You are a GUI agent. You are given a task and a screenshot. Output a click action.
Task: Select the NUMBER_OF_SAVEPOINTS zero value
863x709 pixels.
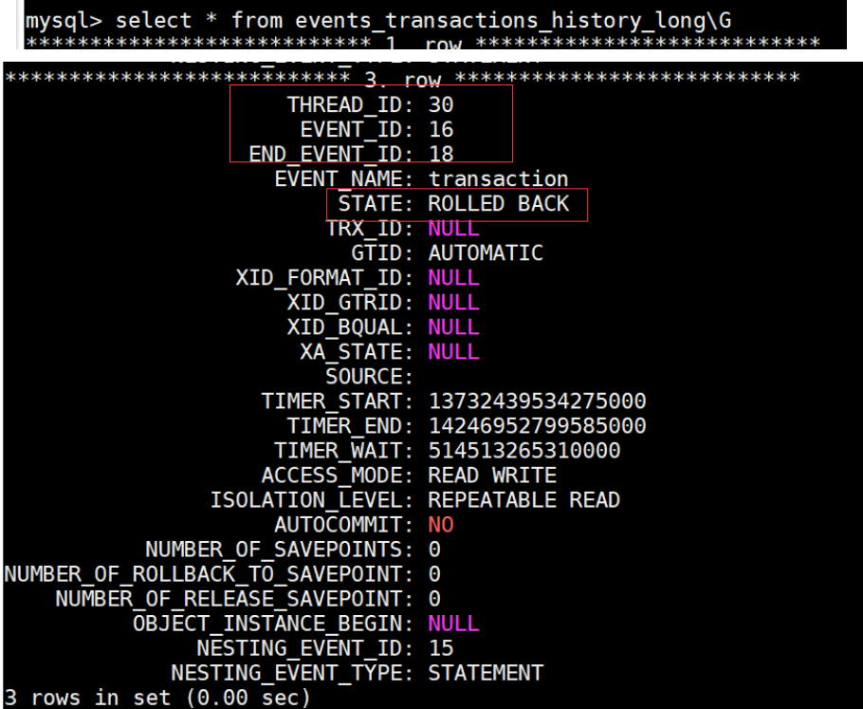coord(432,549)
